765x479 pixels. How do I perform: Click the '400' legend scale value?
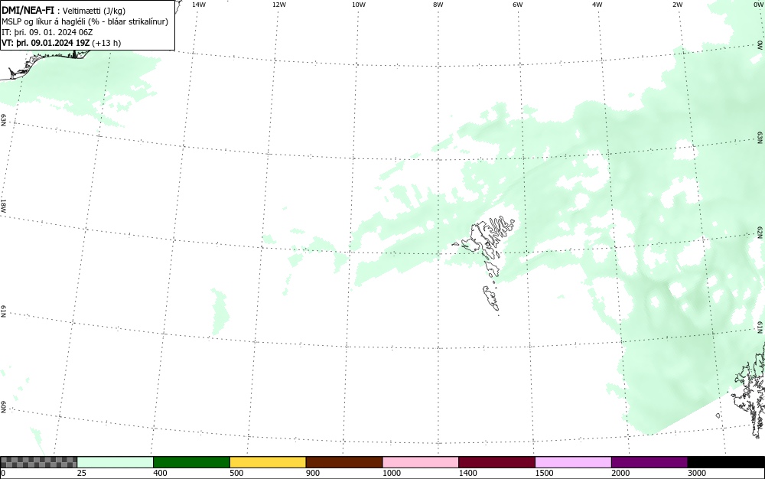coord(160,473)
